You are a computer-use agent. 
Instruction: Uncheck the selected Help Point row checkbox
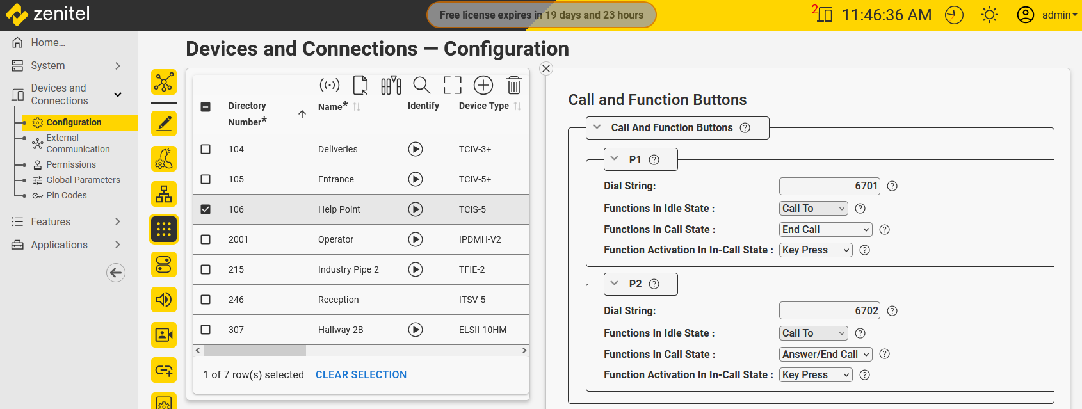pyautogui.click(x=206, y=209)
